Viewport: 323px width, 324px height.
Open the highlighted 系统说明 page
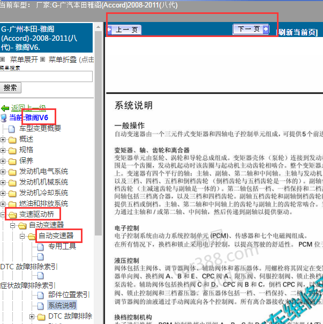[62, 305]
